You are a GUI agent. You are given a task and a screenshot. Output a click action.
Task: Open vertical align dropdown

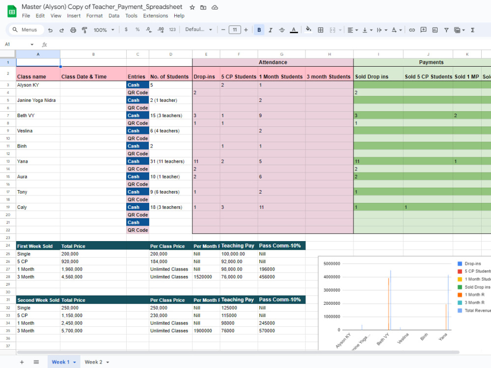tap(367, 30)
